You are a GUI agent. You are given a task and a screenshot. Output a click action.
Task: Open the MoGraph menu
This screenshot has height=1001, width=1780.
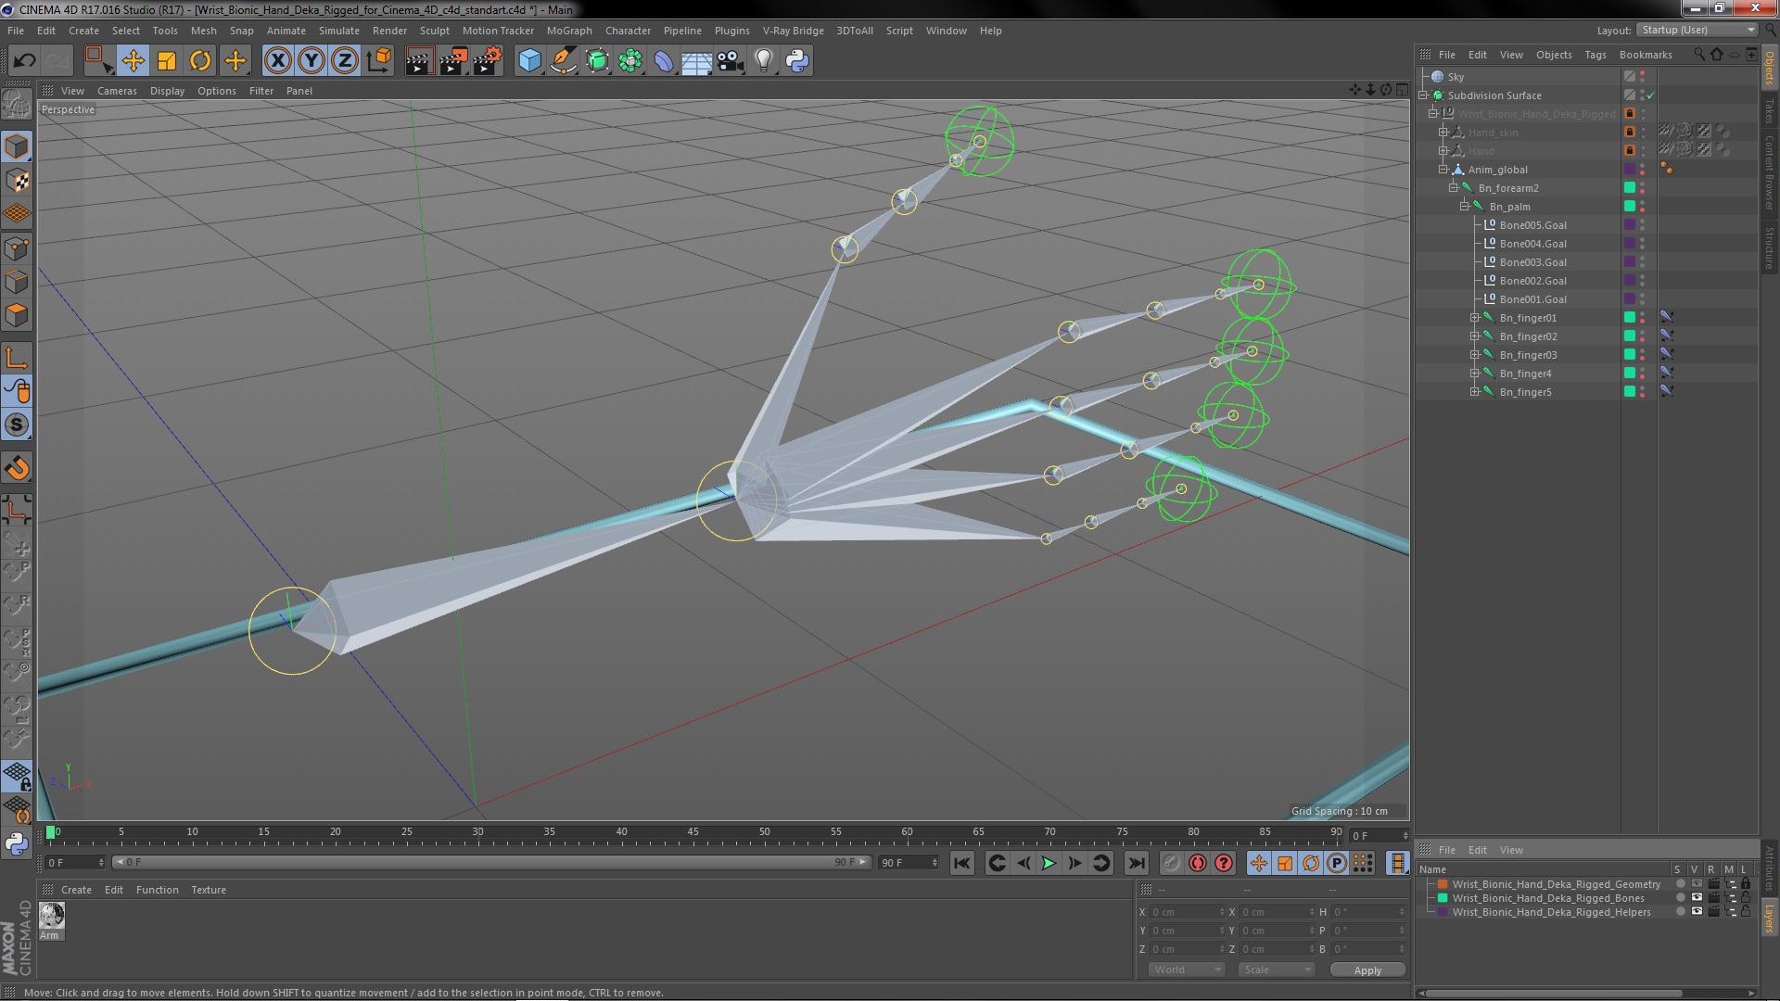pyautogui.click(x=569, y=31)
